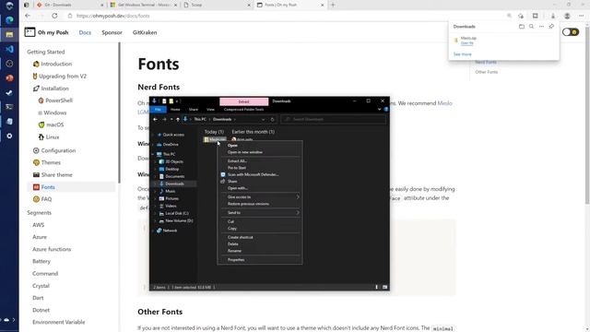Open Visual Studio Code from the taskbar
This screenshot has height=332, width=590.
pos(9,49)
